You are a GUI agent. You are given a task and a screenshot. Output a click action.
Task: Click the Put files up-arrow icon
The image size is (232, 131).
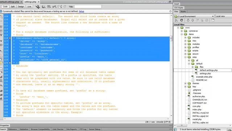tap(192, 20)
